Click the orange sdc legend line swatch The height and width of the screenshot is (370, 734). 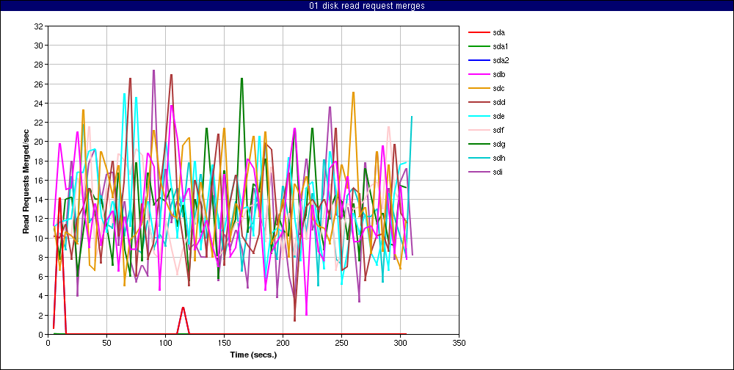pyautogui.click(x=478, y=89)
